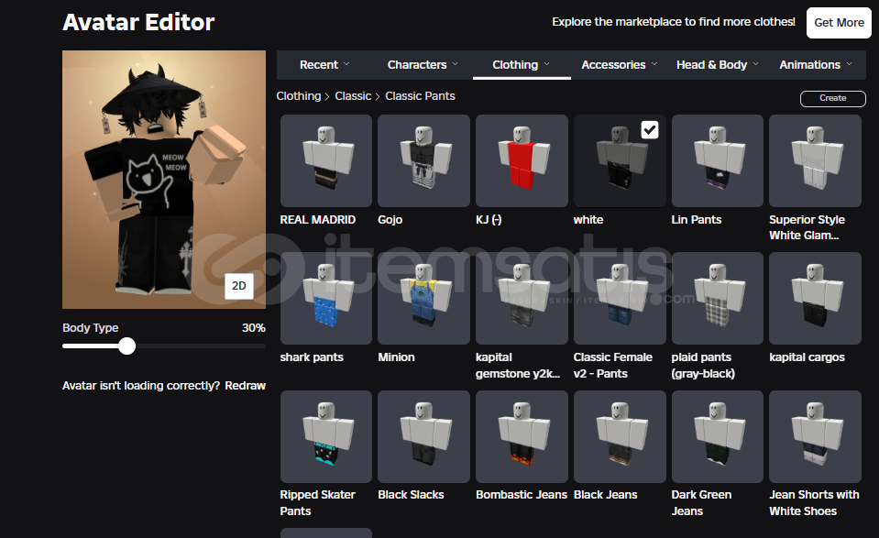Click the Get More button
Screen dimensions: 879x538
(x=839, y=23)
